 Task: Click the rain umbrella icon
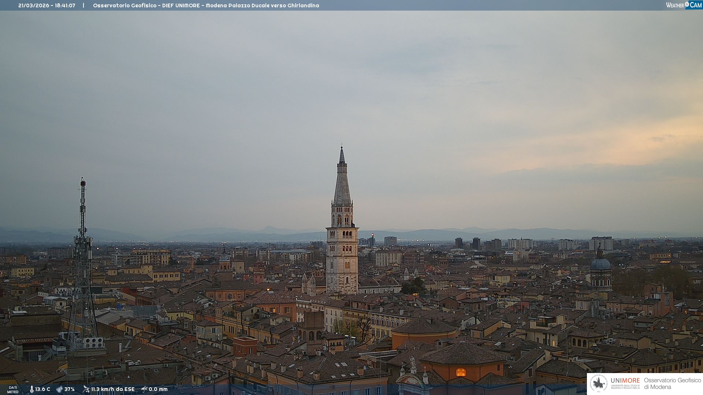pyautogui.click(x=144, y=389)
